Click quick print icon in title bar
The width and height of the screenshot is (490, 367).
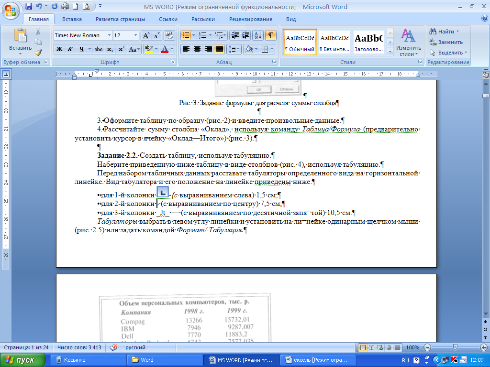(x=65, y=6)
